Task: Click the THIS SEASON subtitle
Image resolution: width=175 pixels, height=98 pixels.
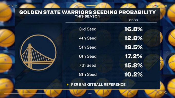Action: (x=87, y=16)
